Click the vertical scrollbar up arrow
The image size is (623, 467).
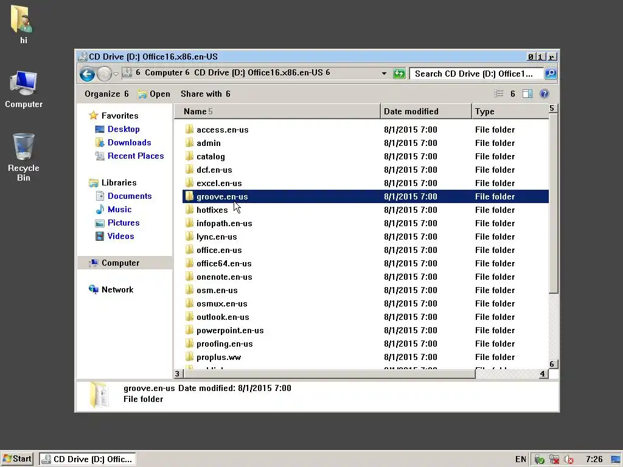point(552,108)
